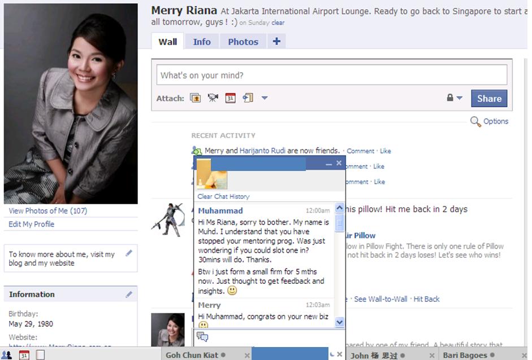Switch to the Photos tab
Image resolution: width=532 pixels, height=360 pixels.
click(243, 42)
